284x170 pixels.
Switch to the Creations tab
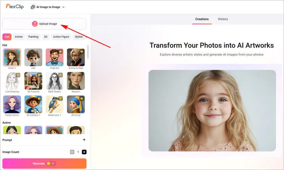(x=202, y=19)
